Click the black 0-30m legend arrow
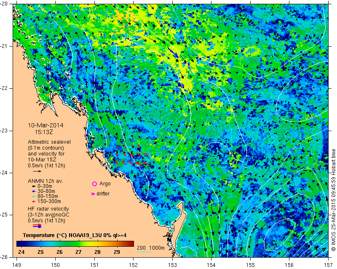 (34, 186)
